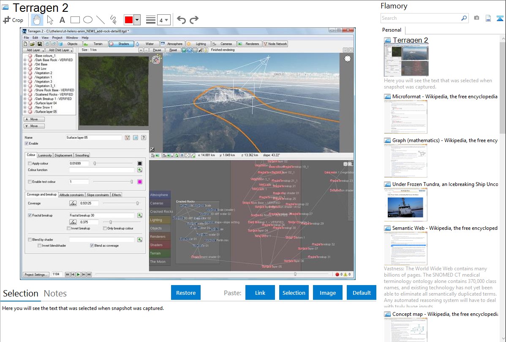Screen dimensions: 506x342
Task: Click the document page icon in Flamory
Action: pos(488,18)
